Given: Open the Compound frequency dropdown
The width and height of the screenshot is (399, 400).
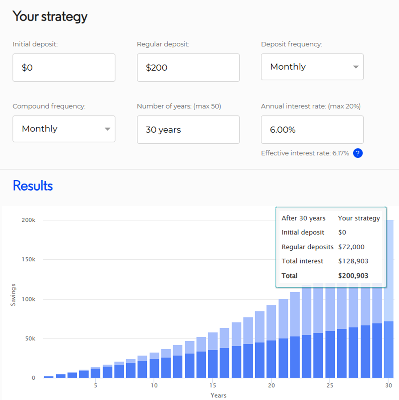Looking at the screenshot, I should click(x=64, y=129).
